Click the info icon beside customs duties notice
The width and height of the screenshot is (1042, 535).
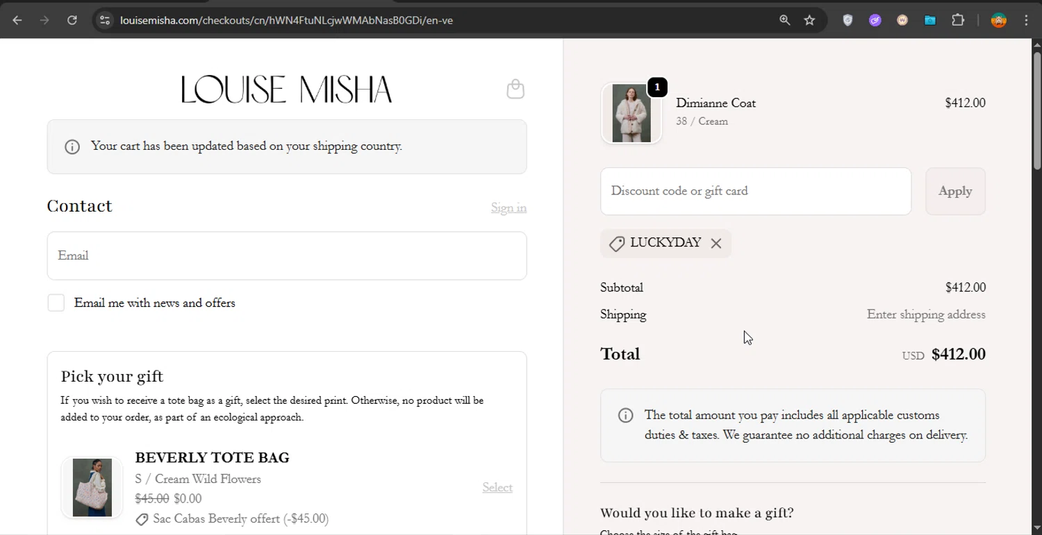tap(626, 416)
